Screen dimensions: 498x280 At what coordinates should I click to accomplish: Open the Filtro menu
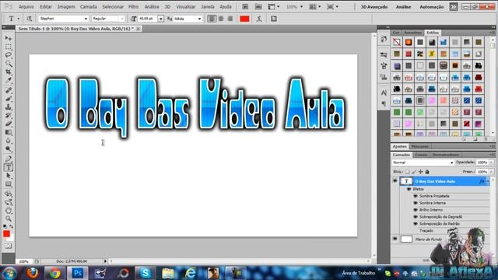(133, 7)
